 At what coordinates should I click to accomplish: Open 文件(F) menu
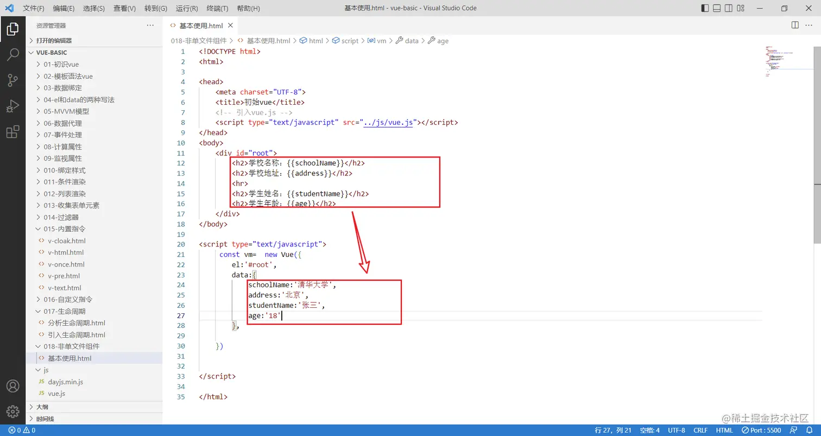(x=34, y=9)
